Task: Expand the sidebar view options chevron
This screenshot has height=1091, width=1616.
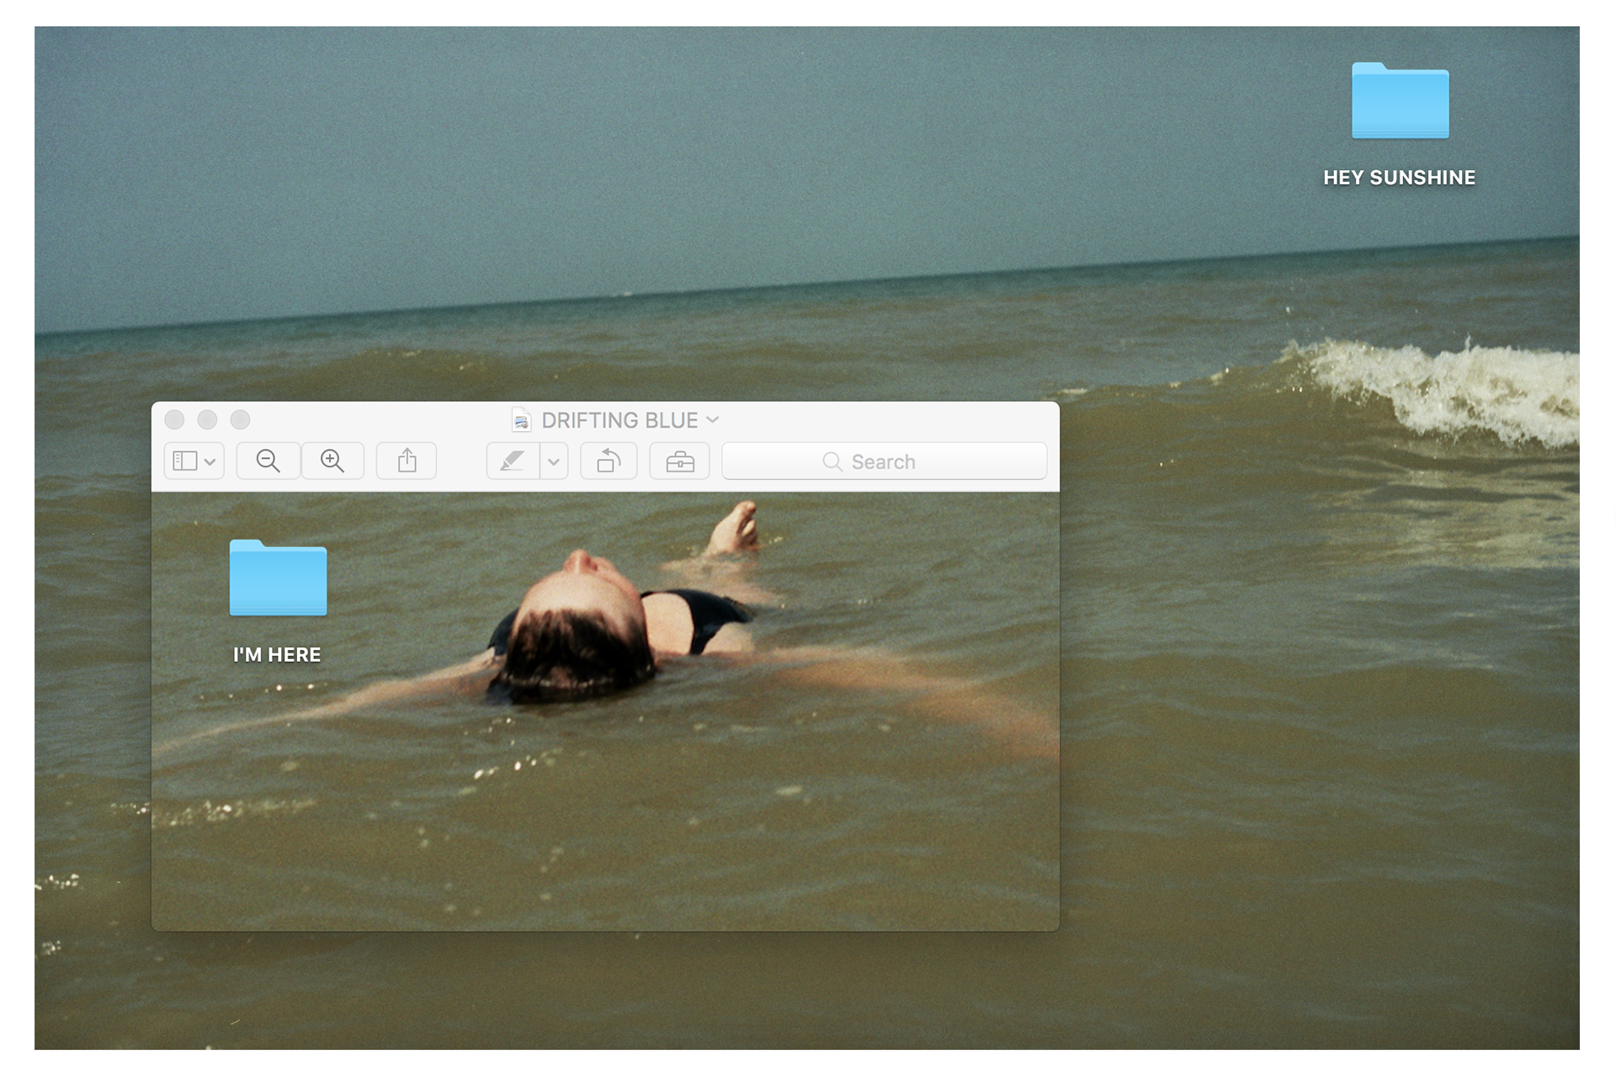Action: pos(210,461)
